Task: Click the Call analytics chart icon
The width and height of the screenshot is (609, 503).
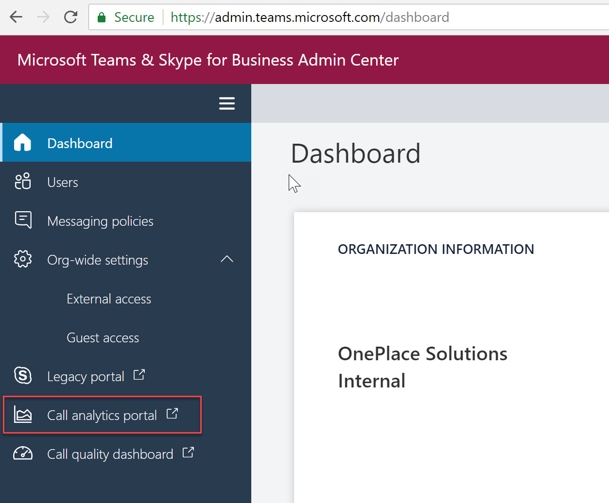Action: tap(23, 415)
